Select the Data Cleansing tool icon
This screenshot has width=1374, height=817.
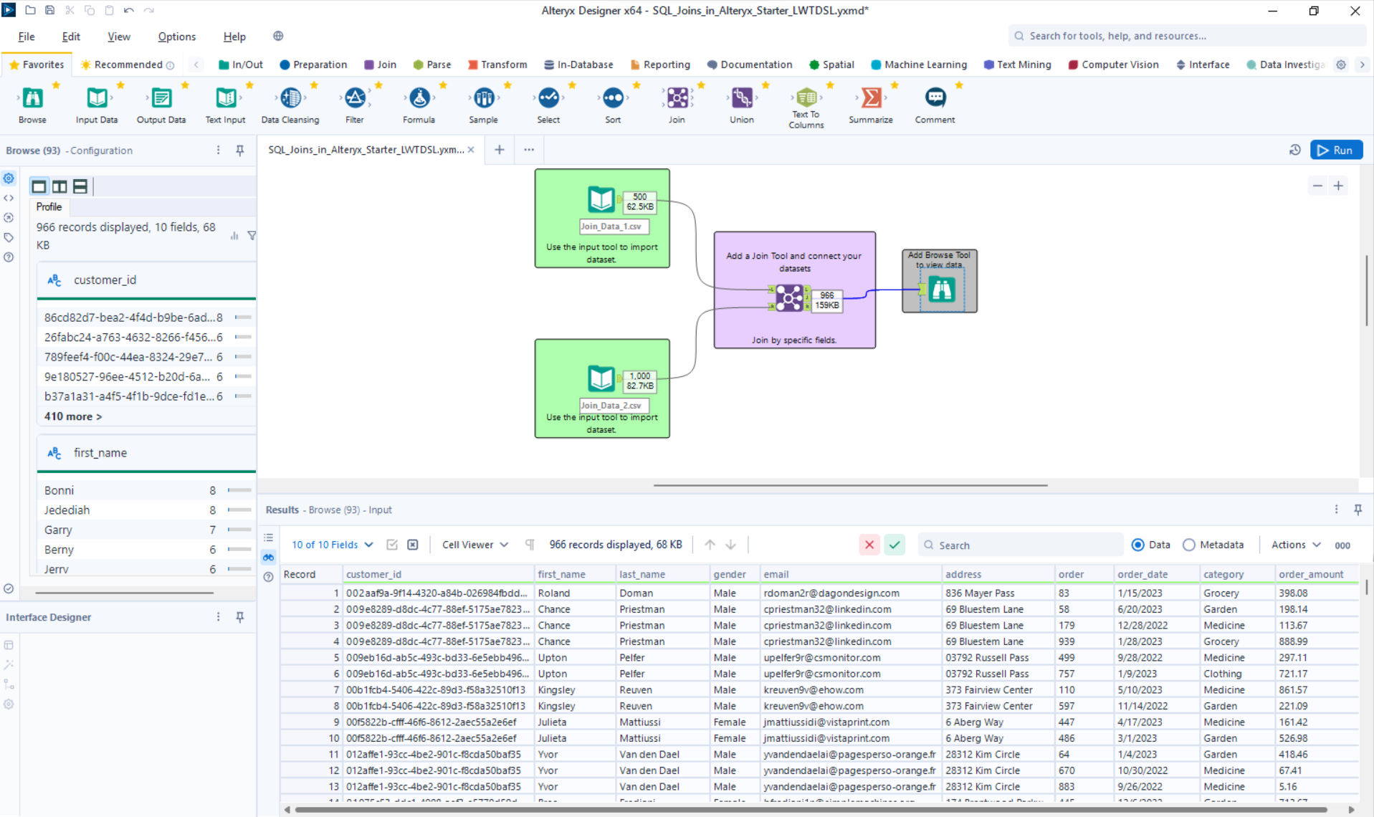click(290, 98)
